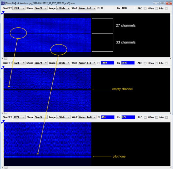Click the blue triangle marker above top spectrogram
173x169 pixels.
tap(3, 12)
